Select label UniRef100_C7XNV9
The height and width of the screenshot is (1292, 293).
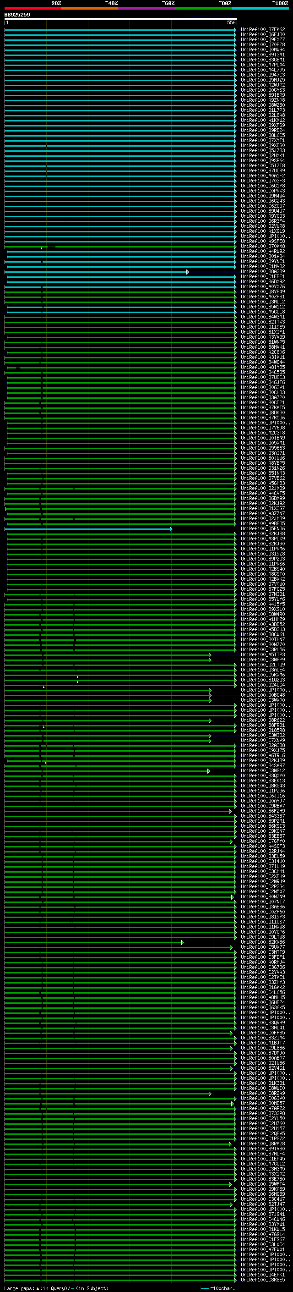pos(263,740)
